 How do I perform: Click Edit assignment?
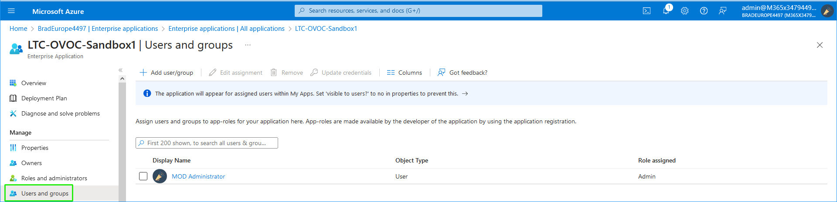[x=235, y=73]
